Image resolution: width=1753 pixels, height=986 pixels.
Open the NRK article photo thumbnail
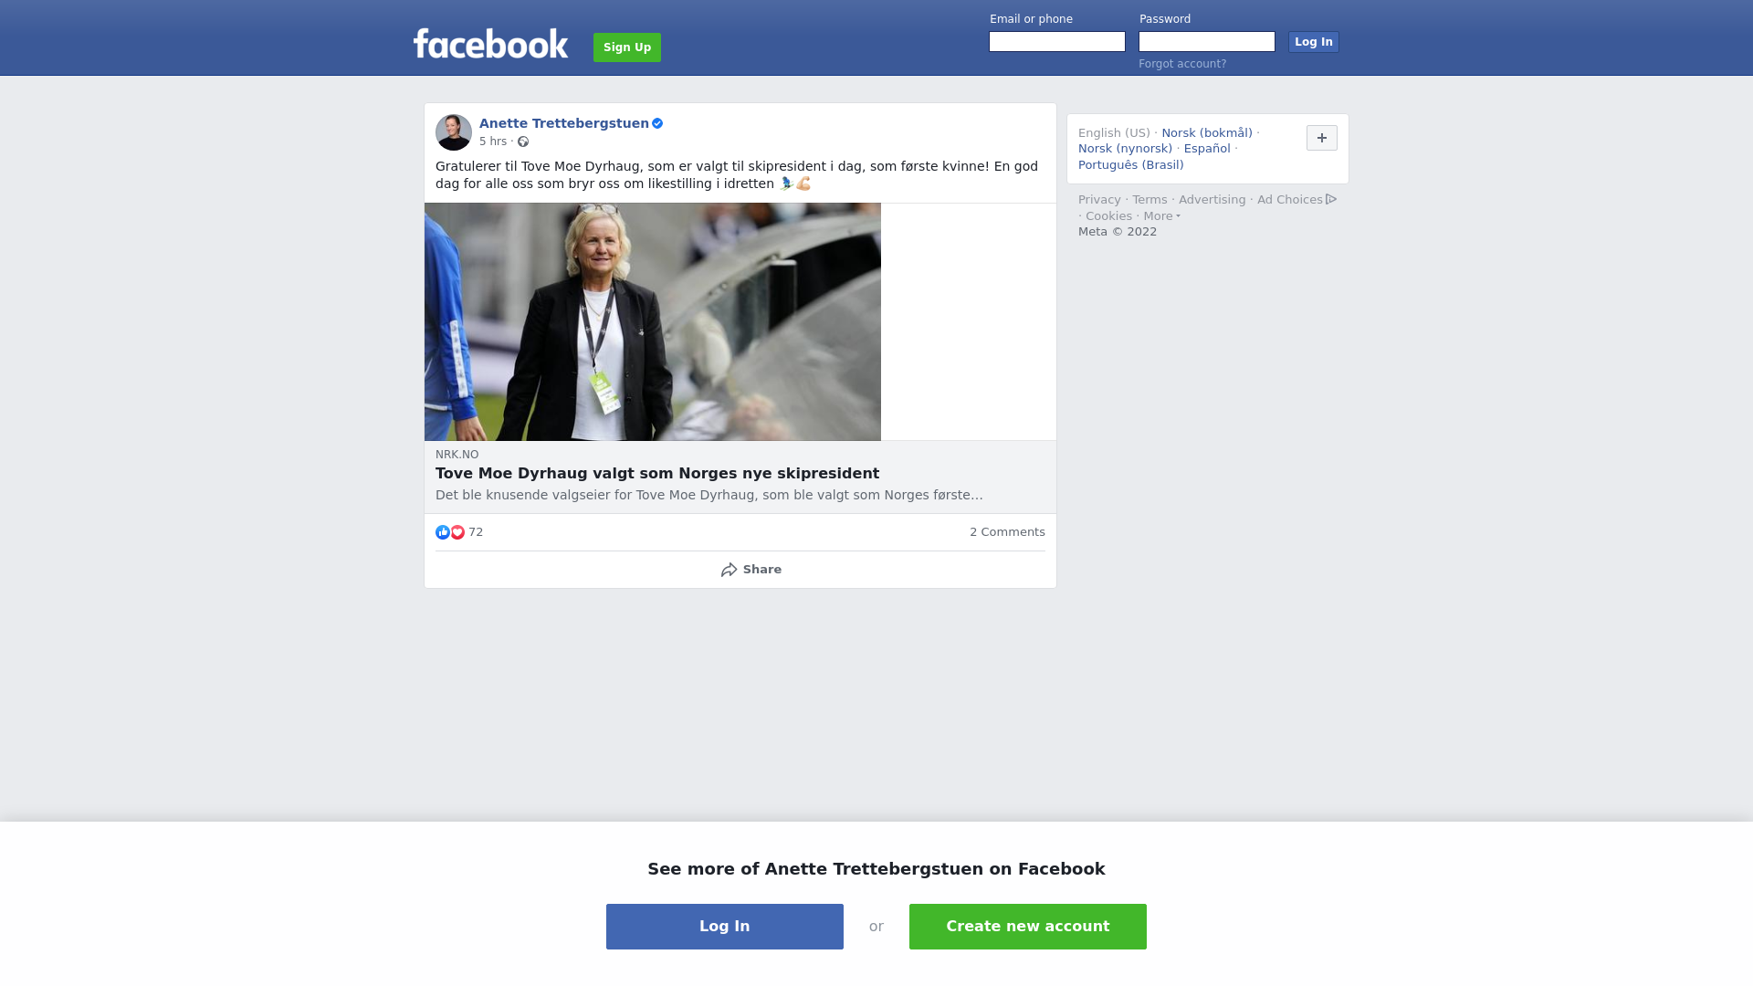pos(653,321)
